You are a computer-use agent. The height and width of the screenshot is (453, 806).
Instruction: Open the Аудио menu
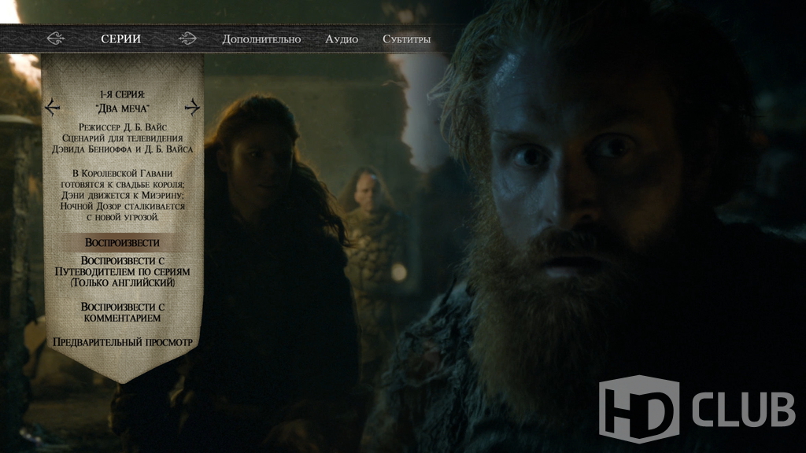point(342,39)
